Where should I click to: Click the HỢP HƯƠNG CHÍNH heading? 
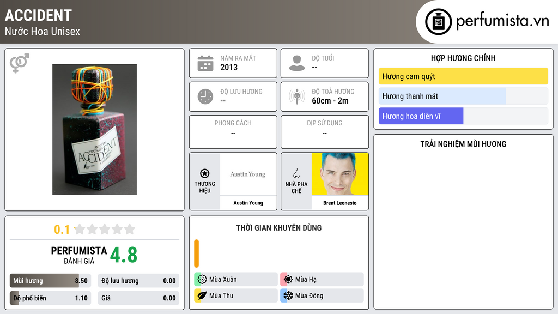(463, 58)
